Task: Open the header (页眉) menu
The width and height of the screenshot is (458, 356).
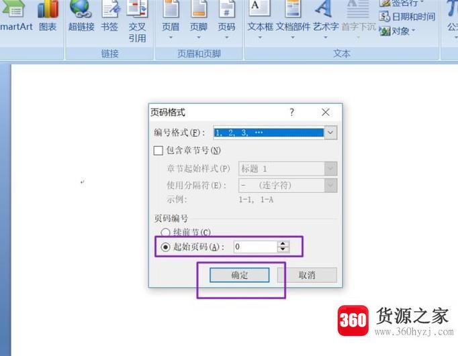Action: [x=171, y=20]
